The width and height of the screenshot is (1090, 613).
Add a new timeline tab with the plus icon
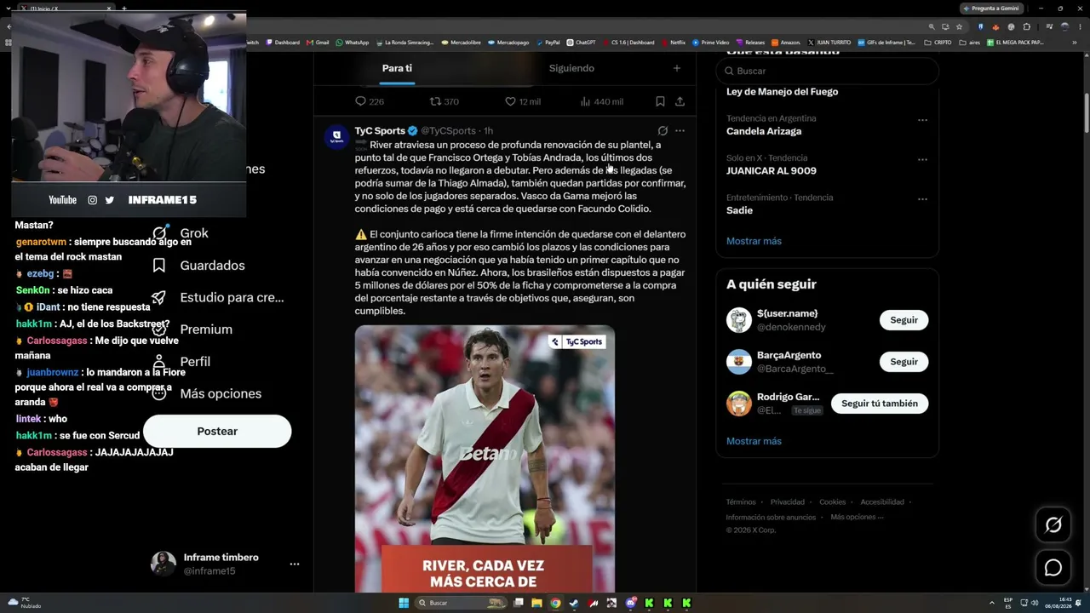(x=677, y=68)
